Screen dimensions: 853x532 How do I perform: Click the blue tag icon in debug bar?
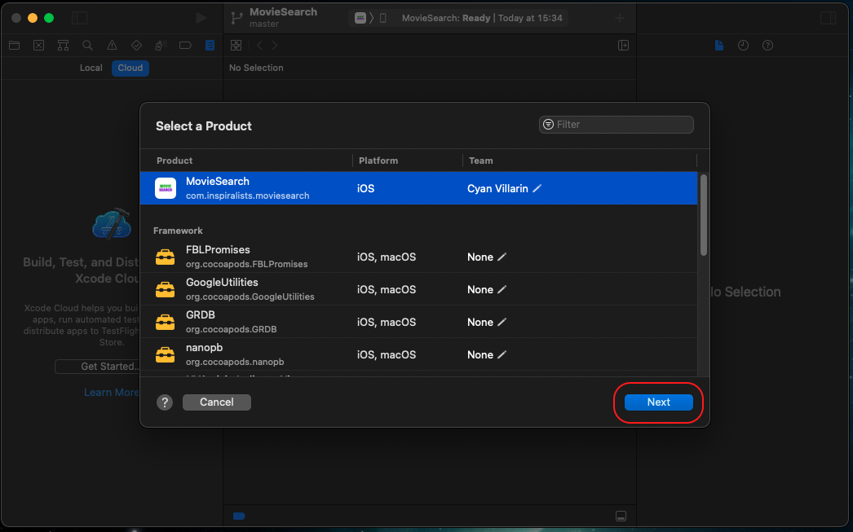[x=240, y=517]
